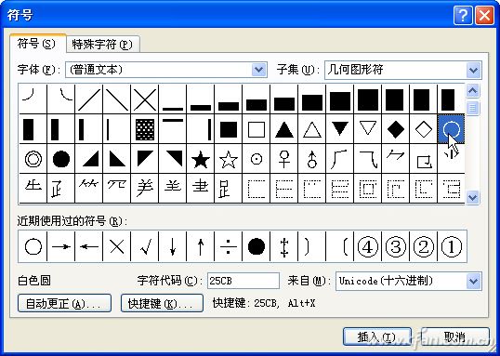This screenshot has width=500, height=356.
Task: Choose the black up-pointing triangle symbol
Action: pos(284,129)
